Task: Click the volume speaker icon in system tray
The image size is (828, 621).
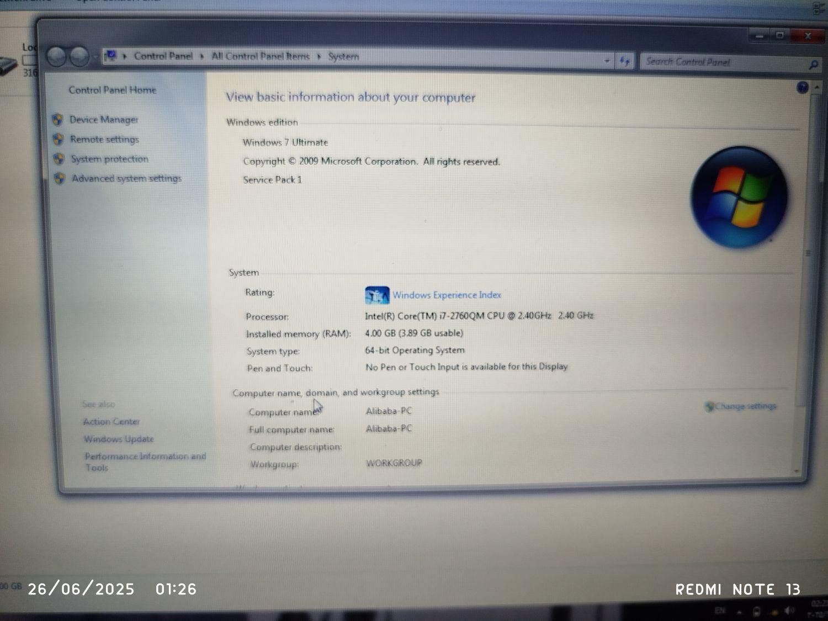Action: click(x=790, y=611)
